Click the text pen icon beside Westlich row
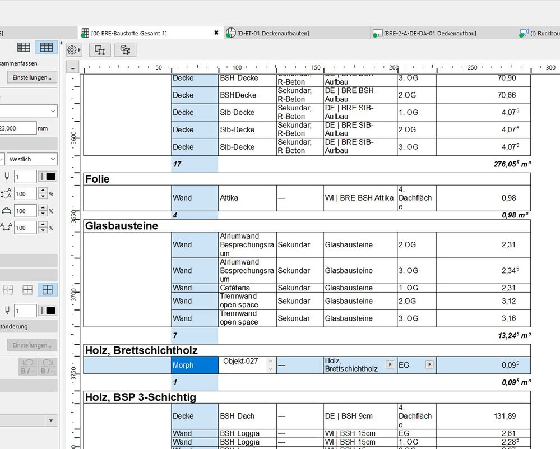Screen dimensions: 560x449 (7, 176)
